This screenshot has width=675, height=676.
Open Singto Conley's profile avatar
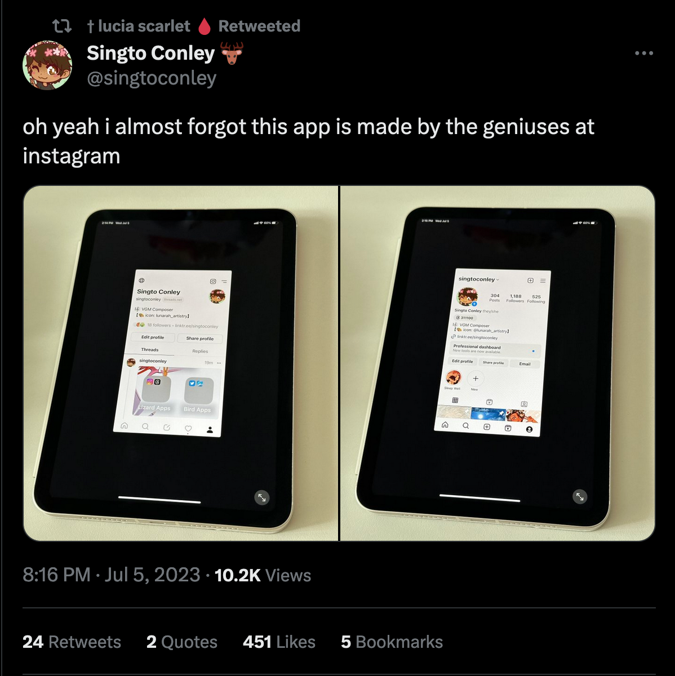[47, 65]
